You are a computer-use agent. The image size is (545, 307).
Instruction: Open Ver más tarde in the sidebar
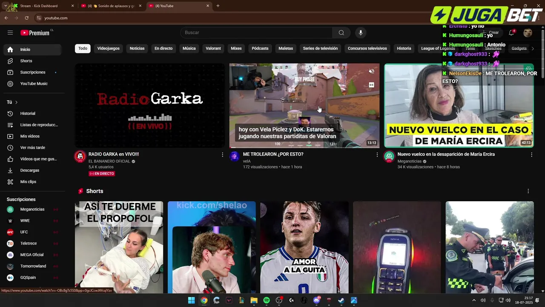(32, 148)
